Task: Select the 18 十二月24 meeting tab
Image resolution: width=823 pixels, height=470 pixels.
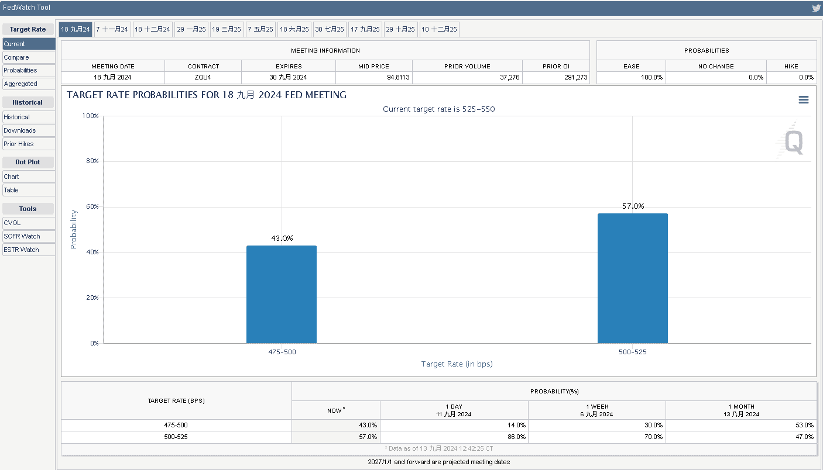Action: [x=152, y=29]
